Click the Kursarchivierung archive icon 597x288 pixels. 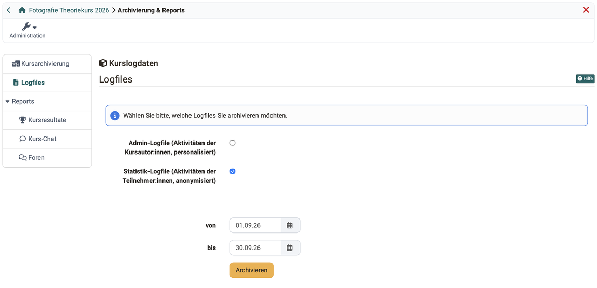pyautogui.click(x=16, y=63)
